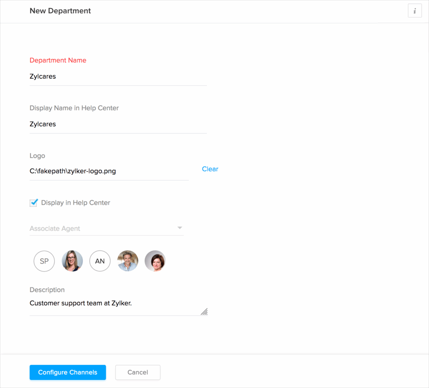This screenshot has width=429, height=388.
Task: Focus the Department Name field
Action: 118,77
